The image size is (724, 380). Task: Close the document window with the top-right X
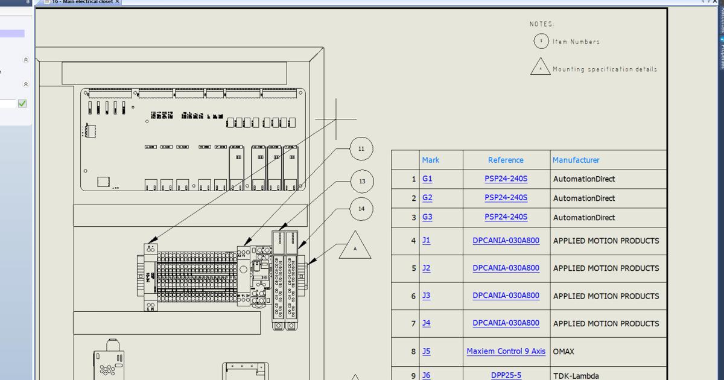pyautogui.click(x=716, y=2)
